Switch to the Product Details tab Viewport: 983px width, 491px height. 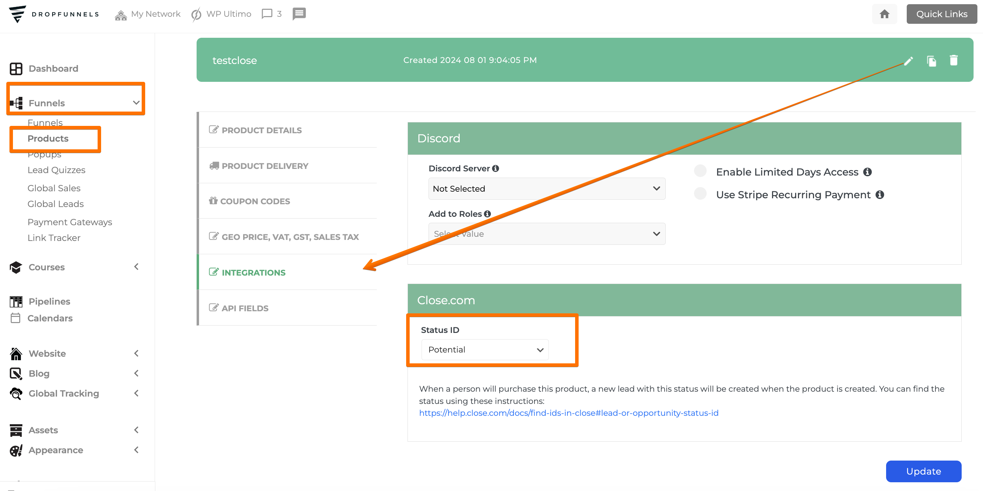[x=288, y=130]
